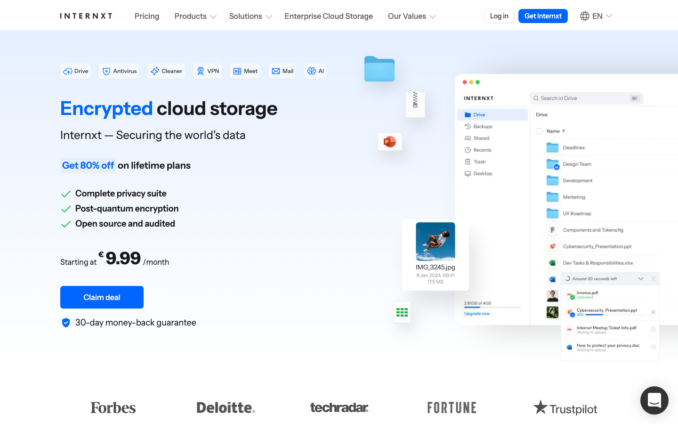Click the Upgrade now link
The height and width of the screenshot is (424, 678).
[x=477, y=314]
